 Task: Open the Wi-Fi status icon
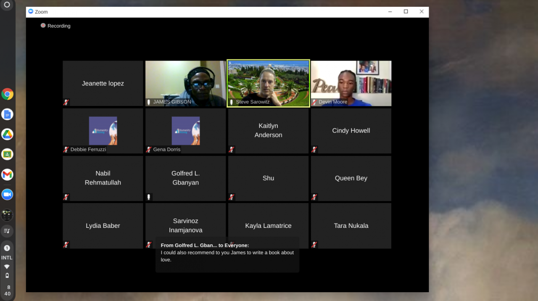point(7,267)
